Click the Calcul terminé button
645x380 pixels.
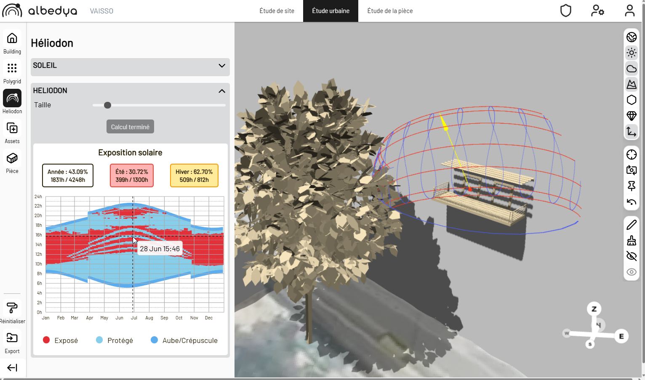click(130, 127)
